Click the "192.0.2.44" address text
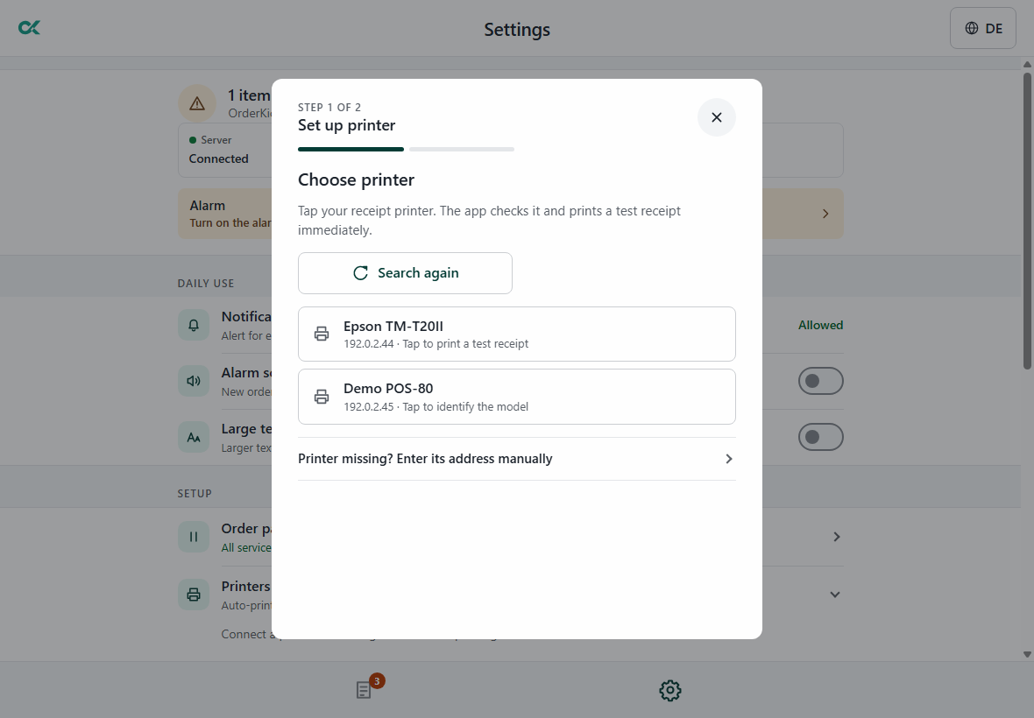The image size is (1034, 718). click(369, 344)
